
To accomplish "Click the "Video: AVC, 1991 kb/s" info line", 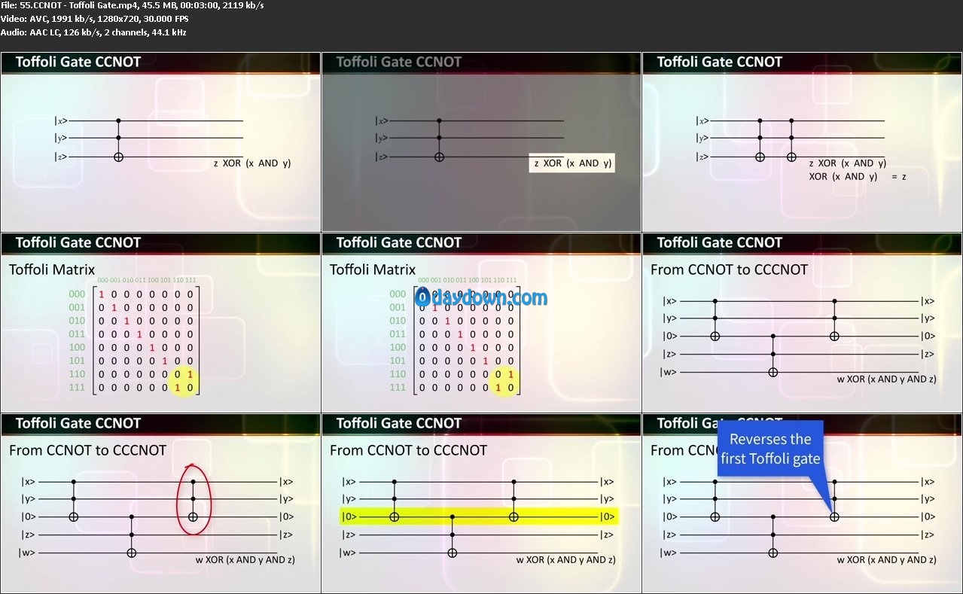I will pos(94,19).
